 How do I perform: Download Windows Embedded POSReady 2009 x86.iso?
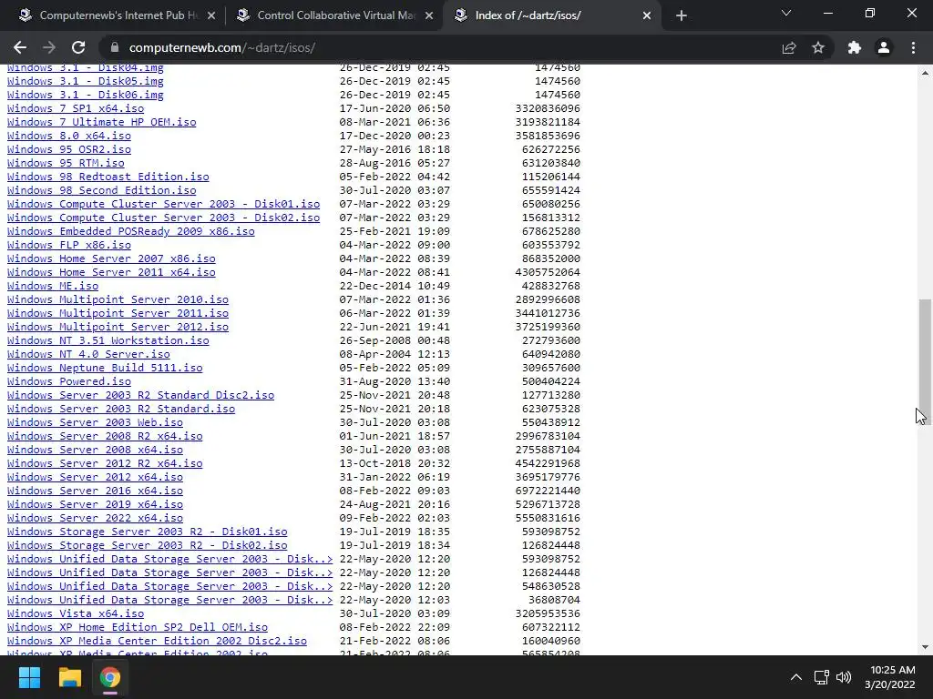(131, 231)
